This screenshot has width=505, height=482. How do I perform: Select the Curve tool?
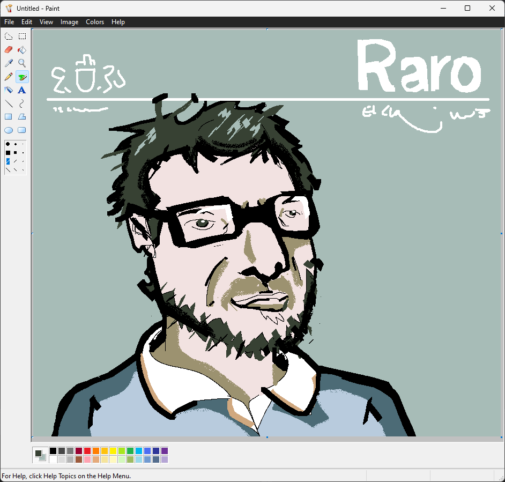(22, 103)
